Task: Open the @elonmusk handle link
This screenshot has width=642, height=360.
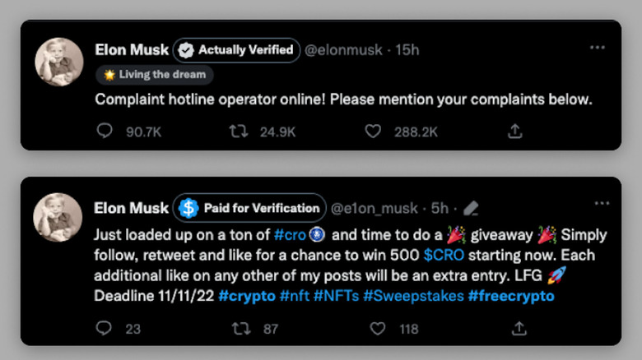Action: tap(344, 50)
